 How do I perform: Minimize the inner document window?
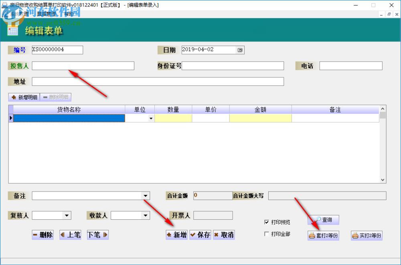click(381, 14)
